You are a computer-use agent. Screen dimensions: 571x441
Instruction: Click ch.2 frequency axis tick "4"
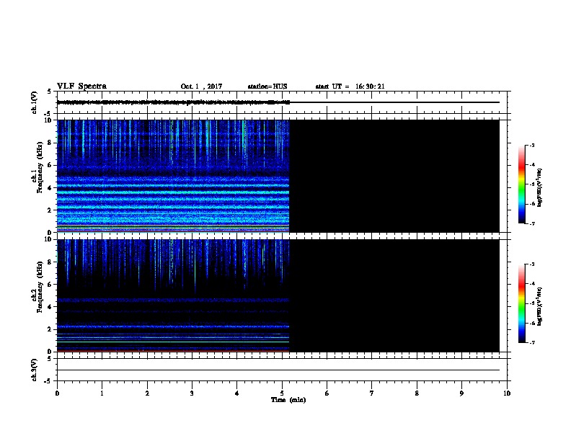click(x=50, y=307)
